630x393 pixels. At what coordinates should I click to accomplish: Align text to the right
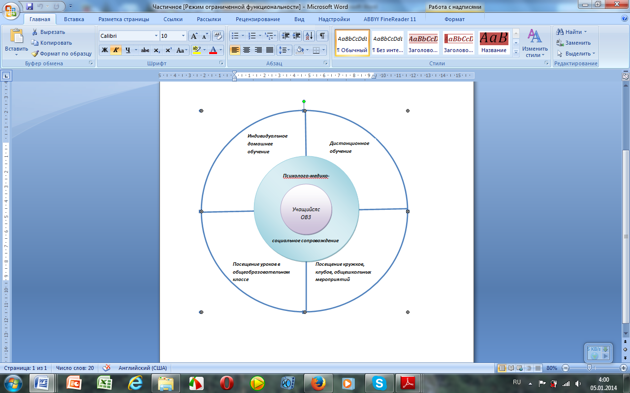[258, 50]
